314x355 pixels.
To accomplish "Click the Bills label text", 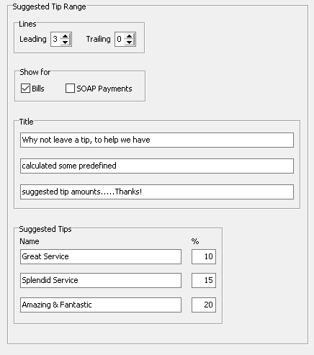I will 38,89.
